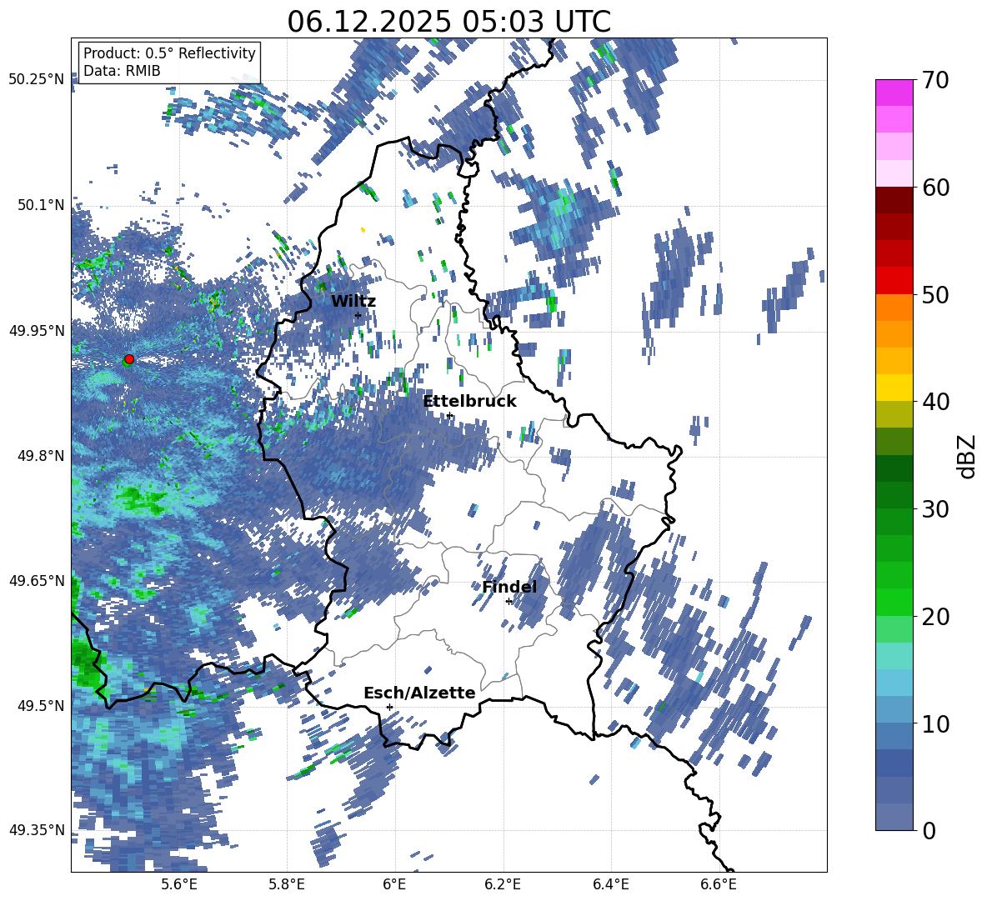987x901 pixels.
Task: Click the Data: RMIB text
Action: point(122,71)
